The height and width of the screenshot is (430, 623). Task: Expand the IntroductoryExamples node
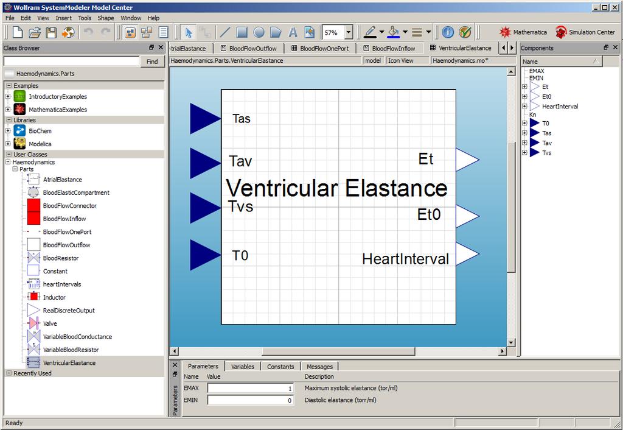(x=8, y=96)
